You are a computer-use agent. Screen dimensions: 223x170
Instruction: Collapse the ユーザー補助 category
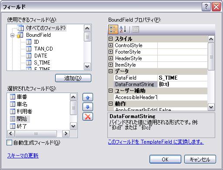110,91
